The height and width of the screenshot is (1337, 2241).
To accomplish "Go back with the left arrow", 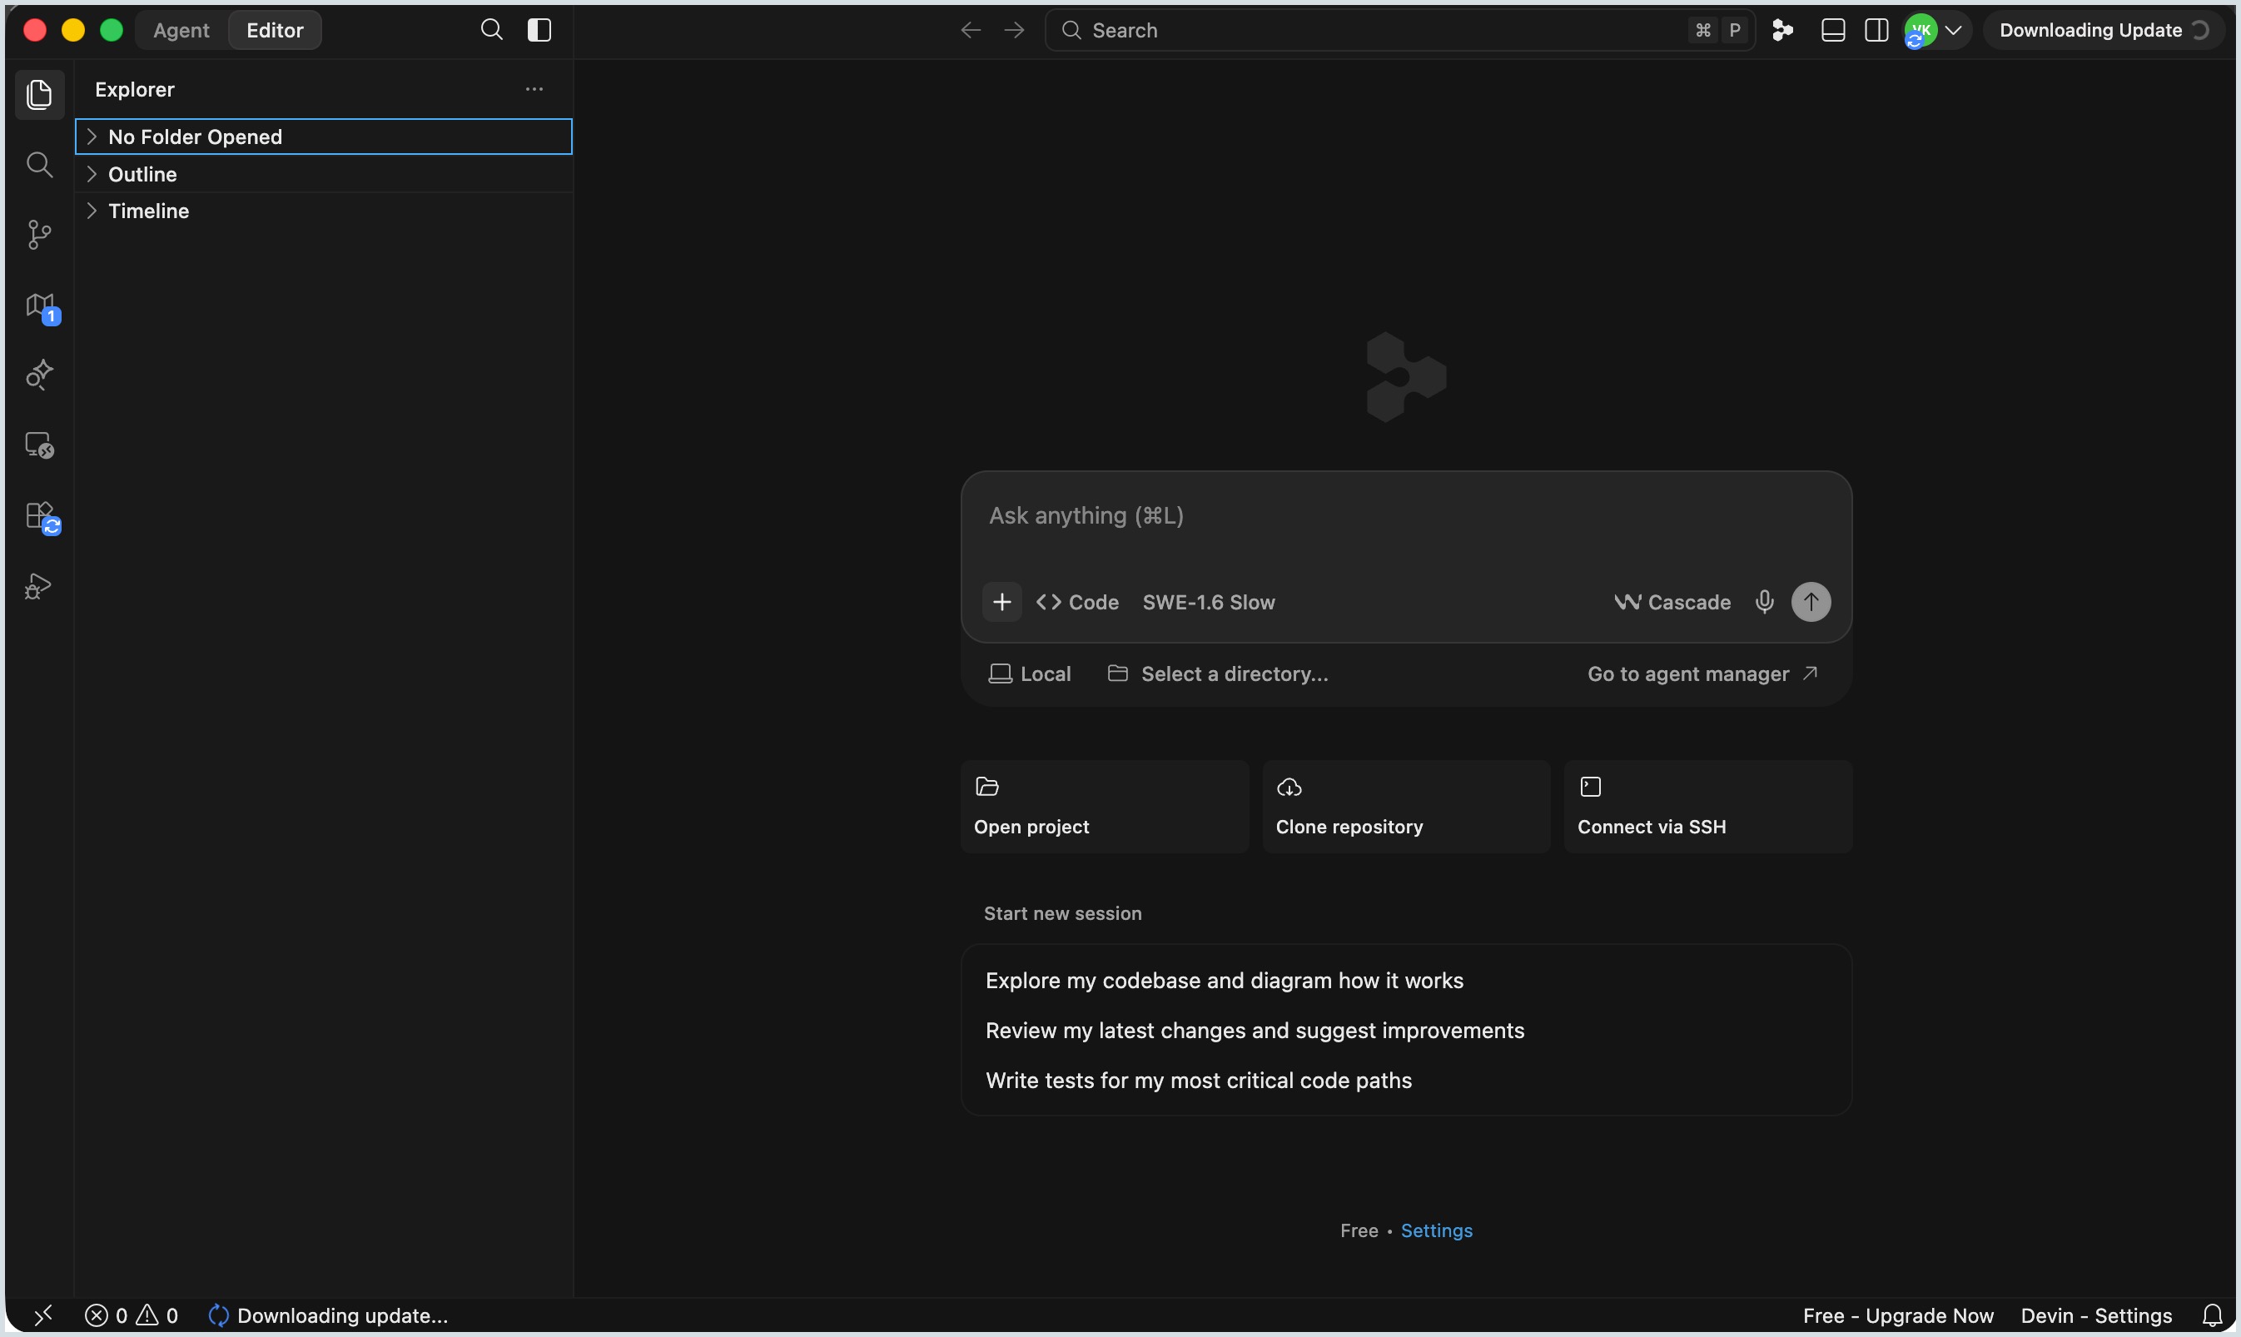I will click(970, 30).
